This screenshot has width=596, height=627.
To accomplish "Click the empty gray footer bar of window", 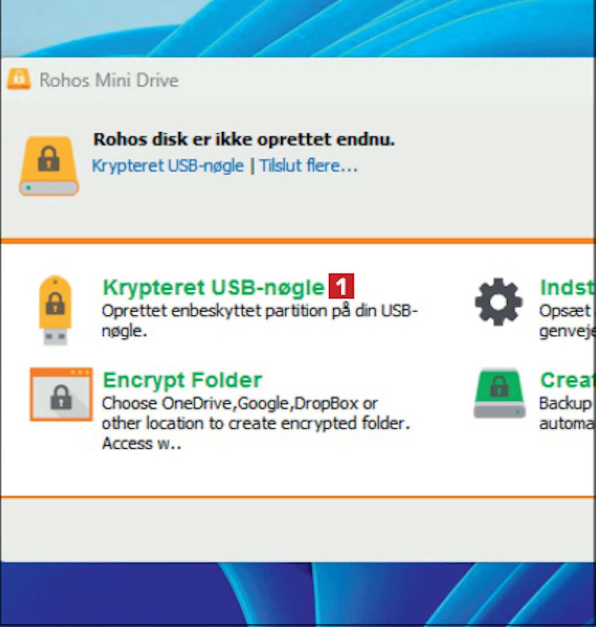I will click(298, 529).
